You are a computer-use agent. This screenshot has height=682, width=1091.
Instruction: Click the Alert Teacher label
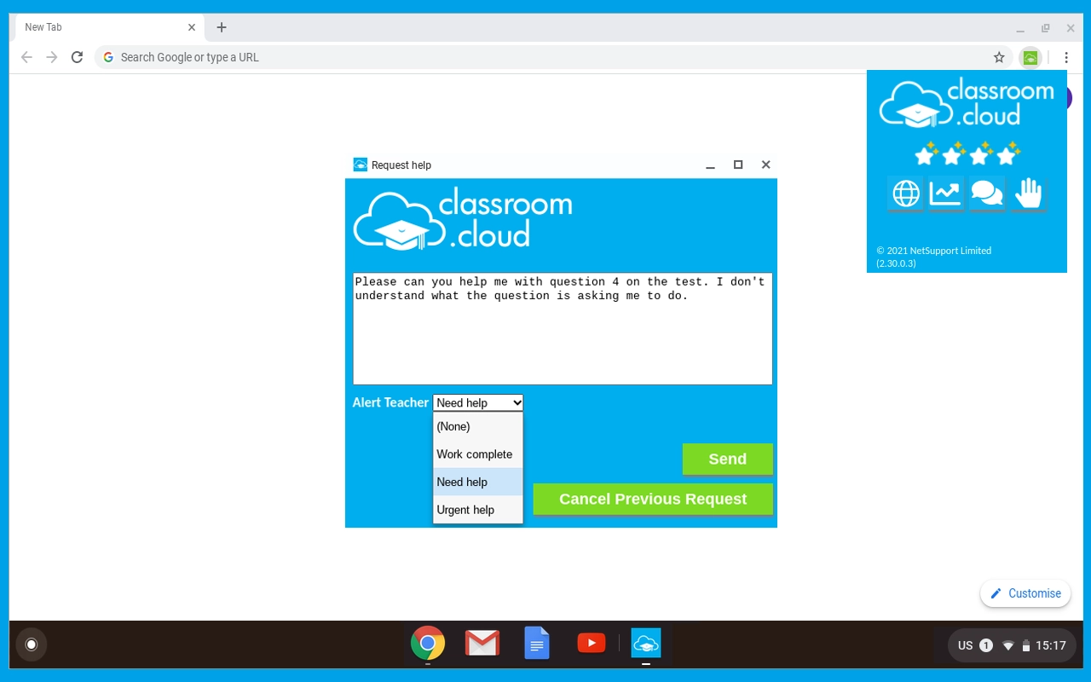390,402
